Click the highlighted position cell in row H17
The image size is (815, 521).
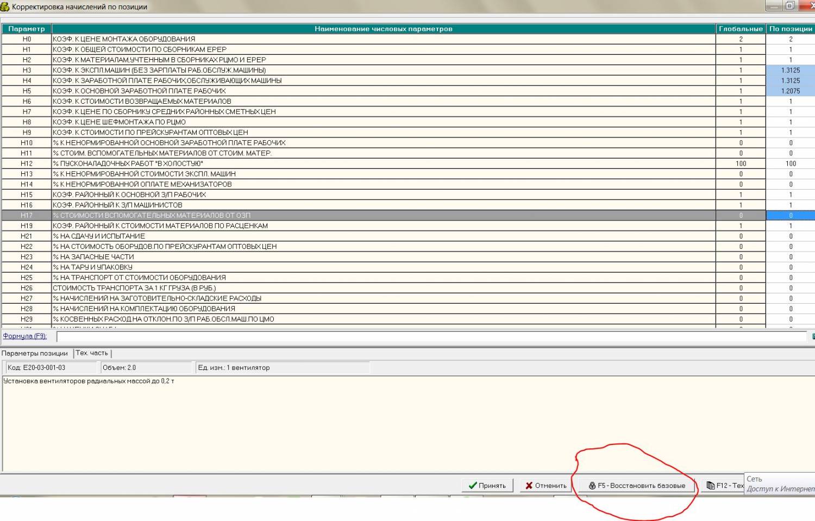791,215
